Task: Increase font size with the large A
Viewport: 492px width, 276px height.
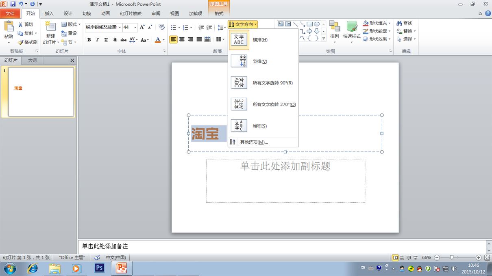Action: coord(142,27)
